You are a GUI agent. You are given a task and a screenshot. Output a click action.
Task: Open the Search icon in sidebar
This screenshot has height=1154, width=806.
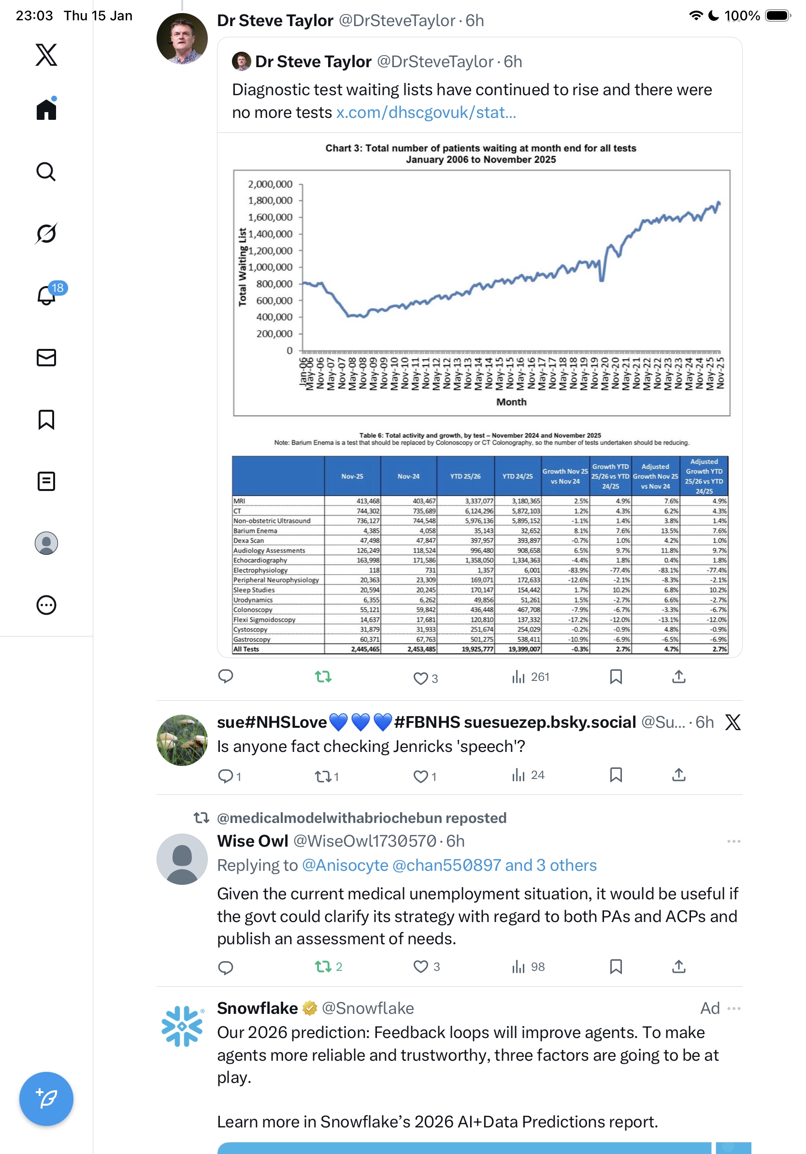point(46,172)
